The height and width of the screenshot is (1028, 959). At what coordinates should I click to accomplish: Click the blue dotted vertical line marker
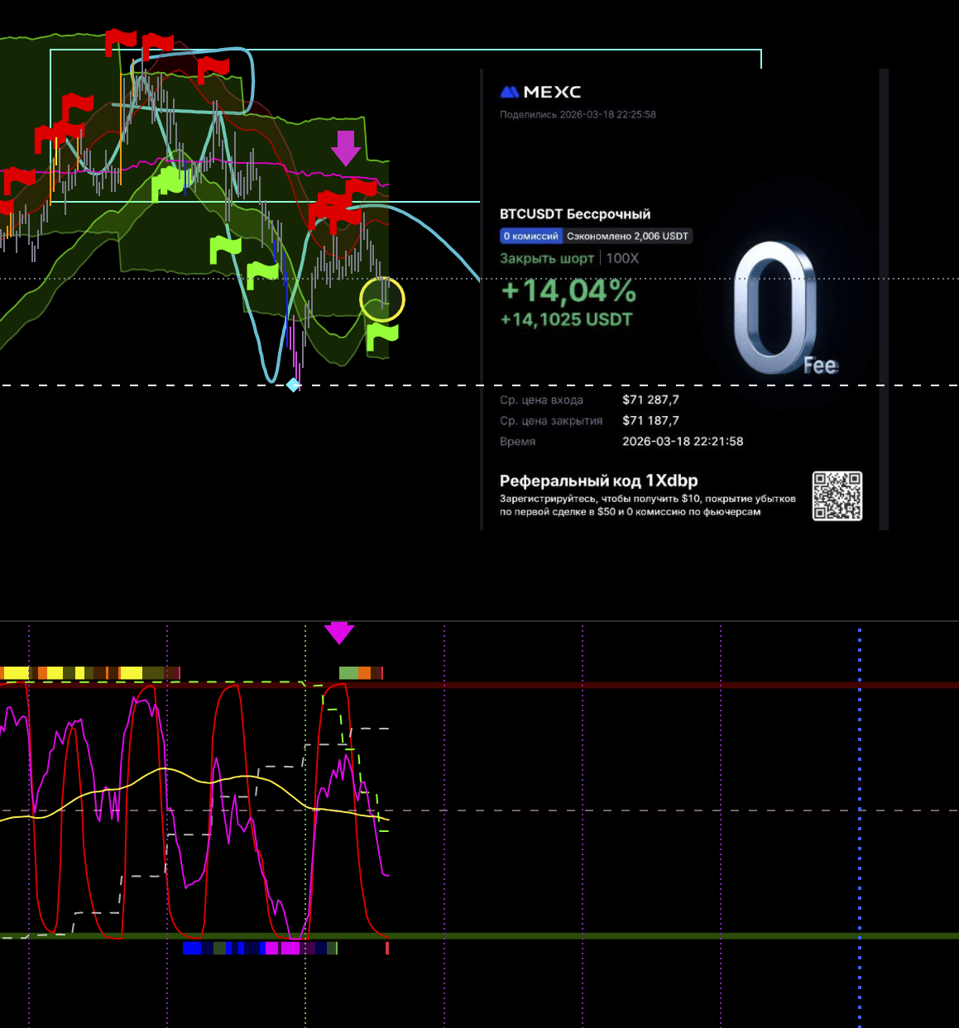[860, 827]
